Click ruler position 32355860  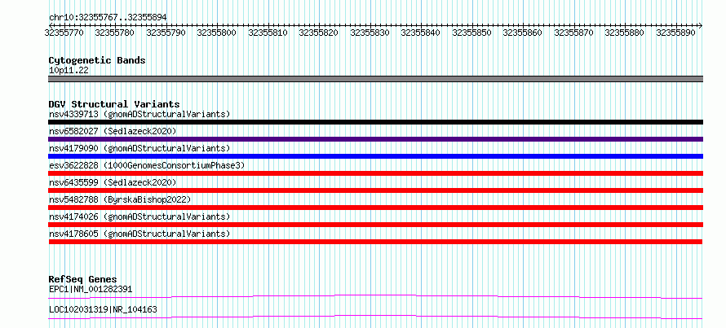click(522, 33)
